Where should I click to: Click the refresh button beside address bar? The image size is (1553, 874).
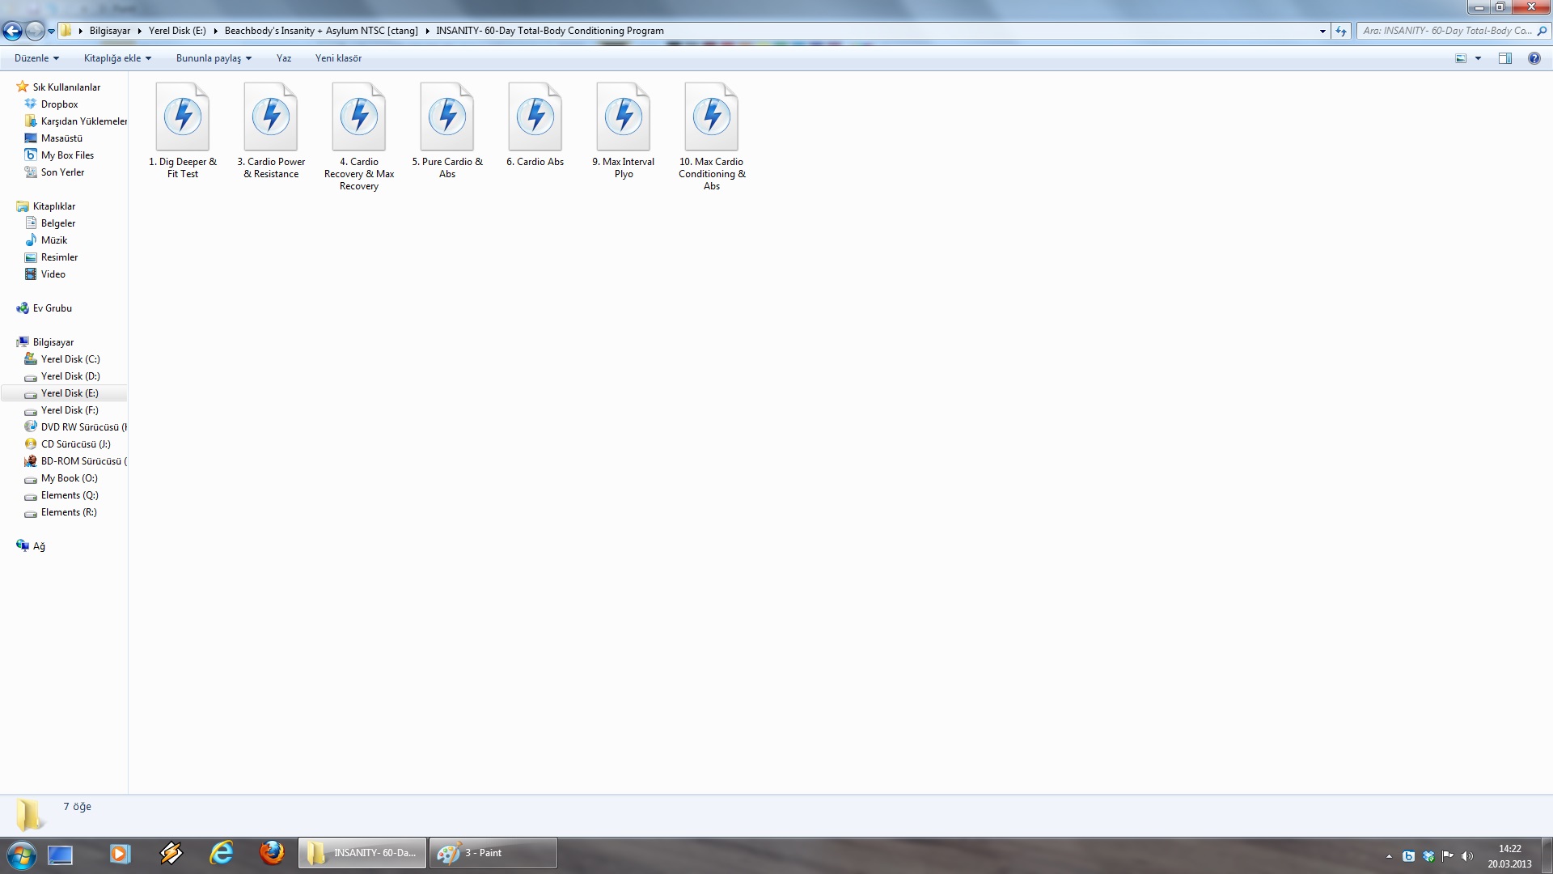(x=1341, y=31)
